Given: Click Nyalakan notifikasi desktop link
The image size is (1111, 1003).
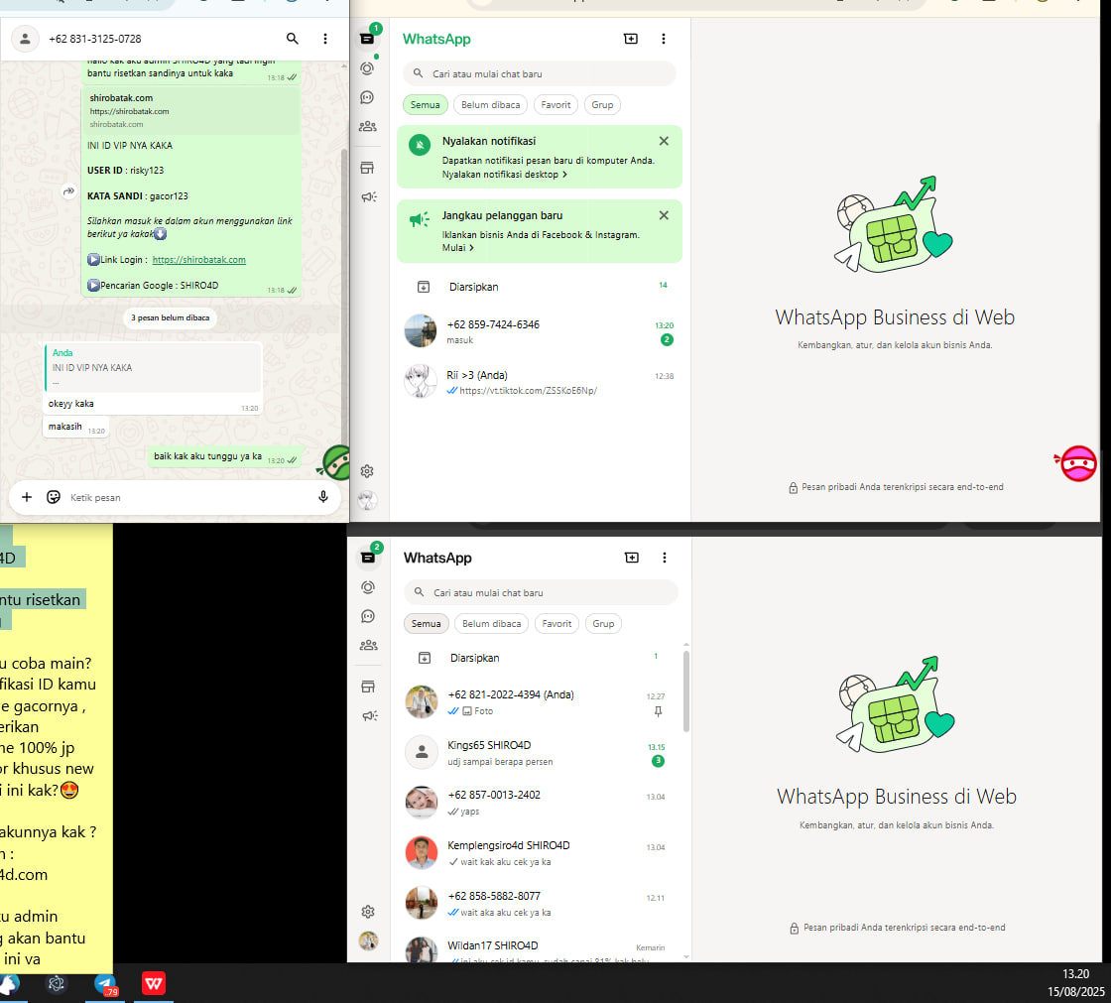Looking at the screenshot, I should click(505, 175).
